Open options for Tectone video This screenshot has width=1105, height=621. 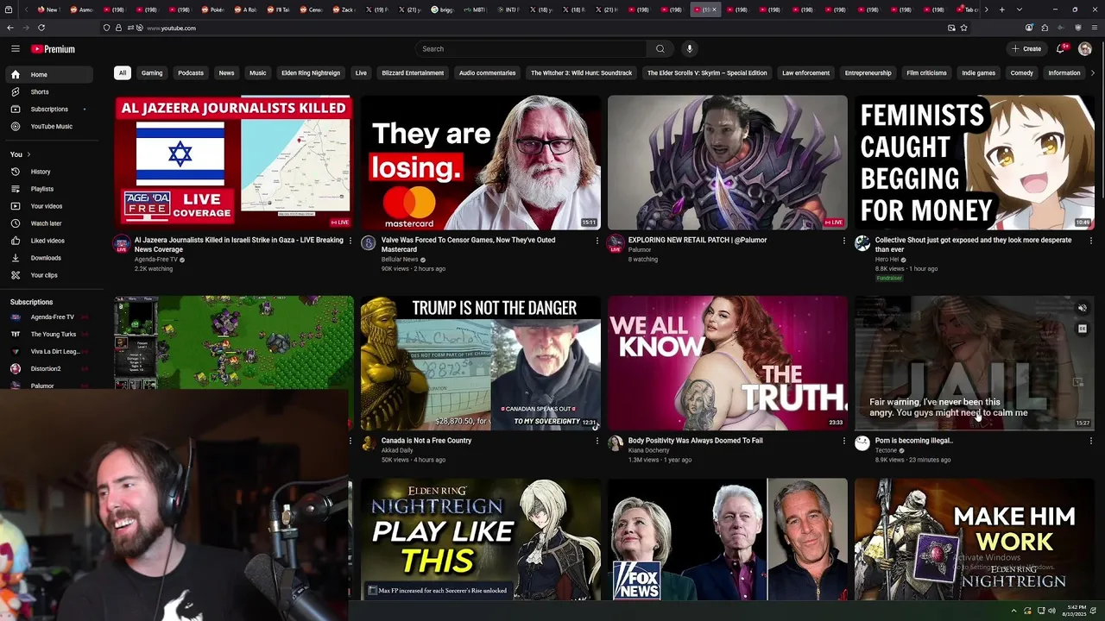[x=1090, y=441]
